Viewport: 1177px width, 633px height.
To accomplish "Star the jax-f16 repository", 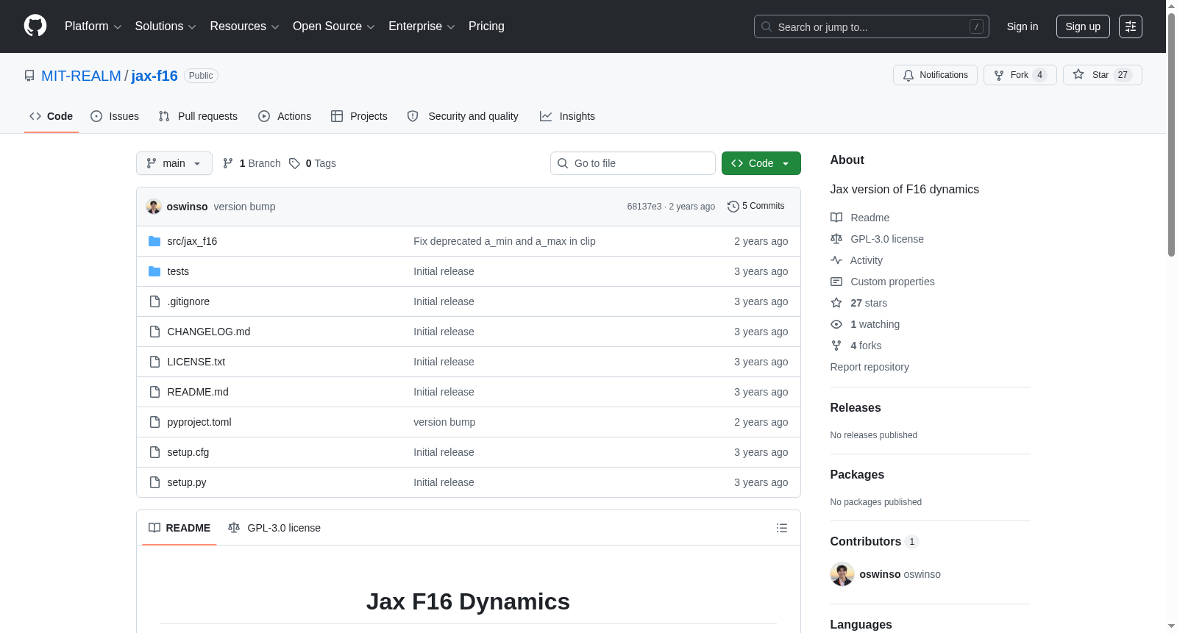I will click(1102, 75).
